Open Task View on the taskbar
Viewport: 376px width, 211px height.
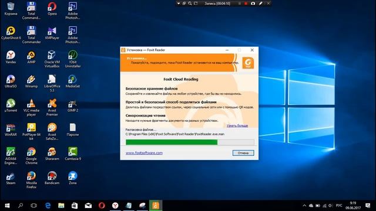pos(34,206)
